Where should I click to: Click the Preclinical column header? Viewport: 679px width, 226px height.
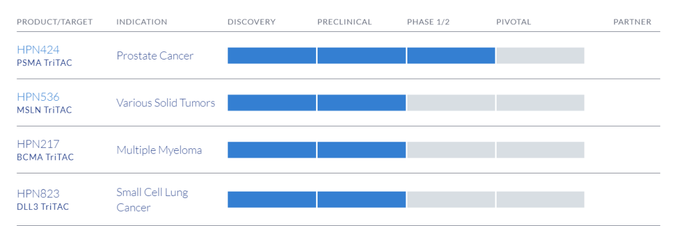pos(345,22)
